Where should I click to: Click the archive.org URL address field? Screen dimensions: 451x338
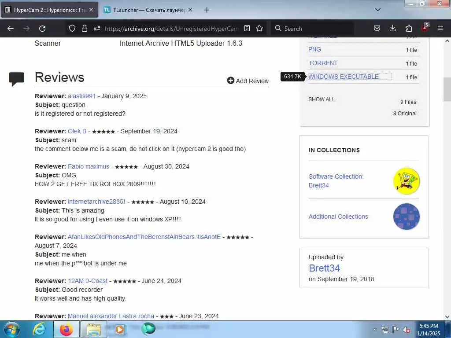(x=171, y=29)
